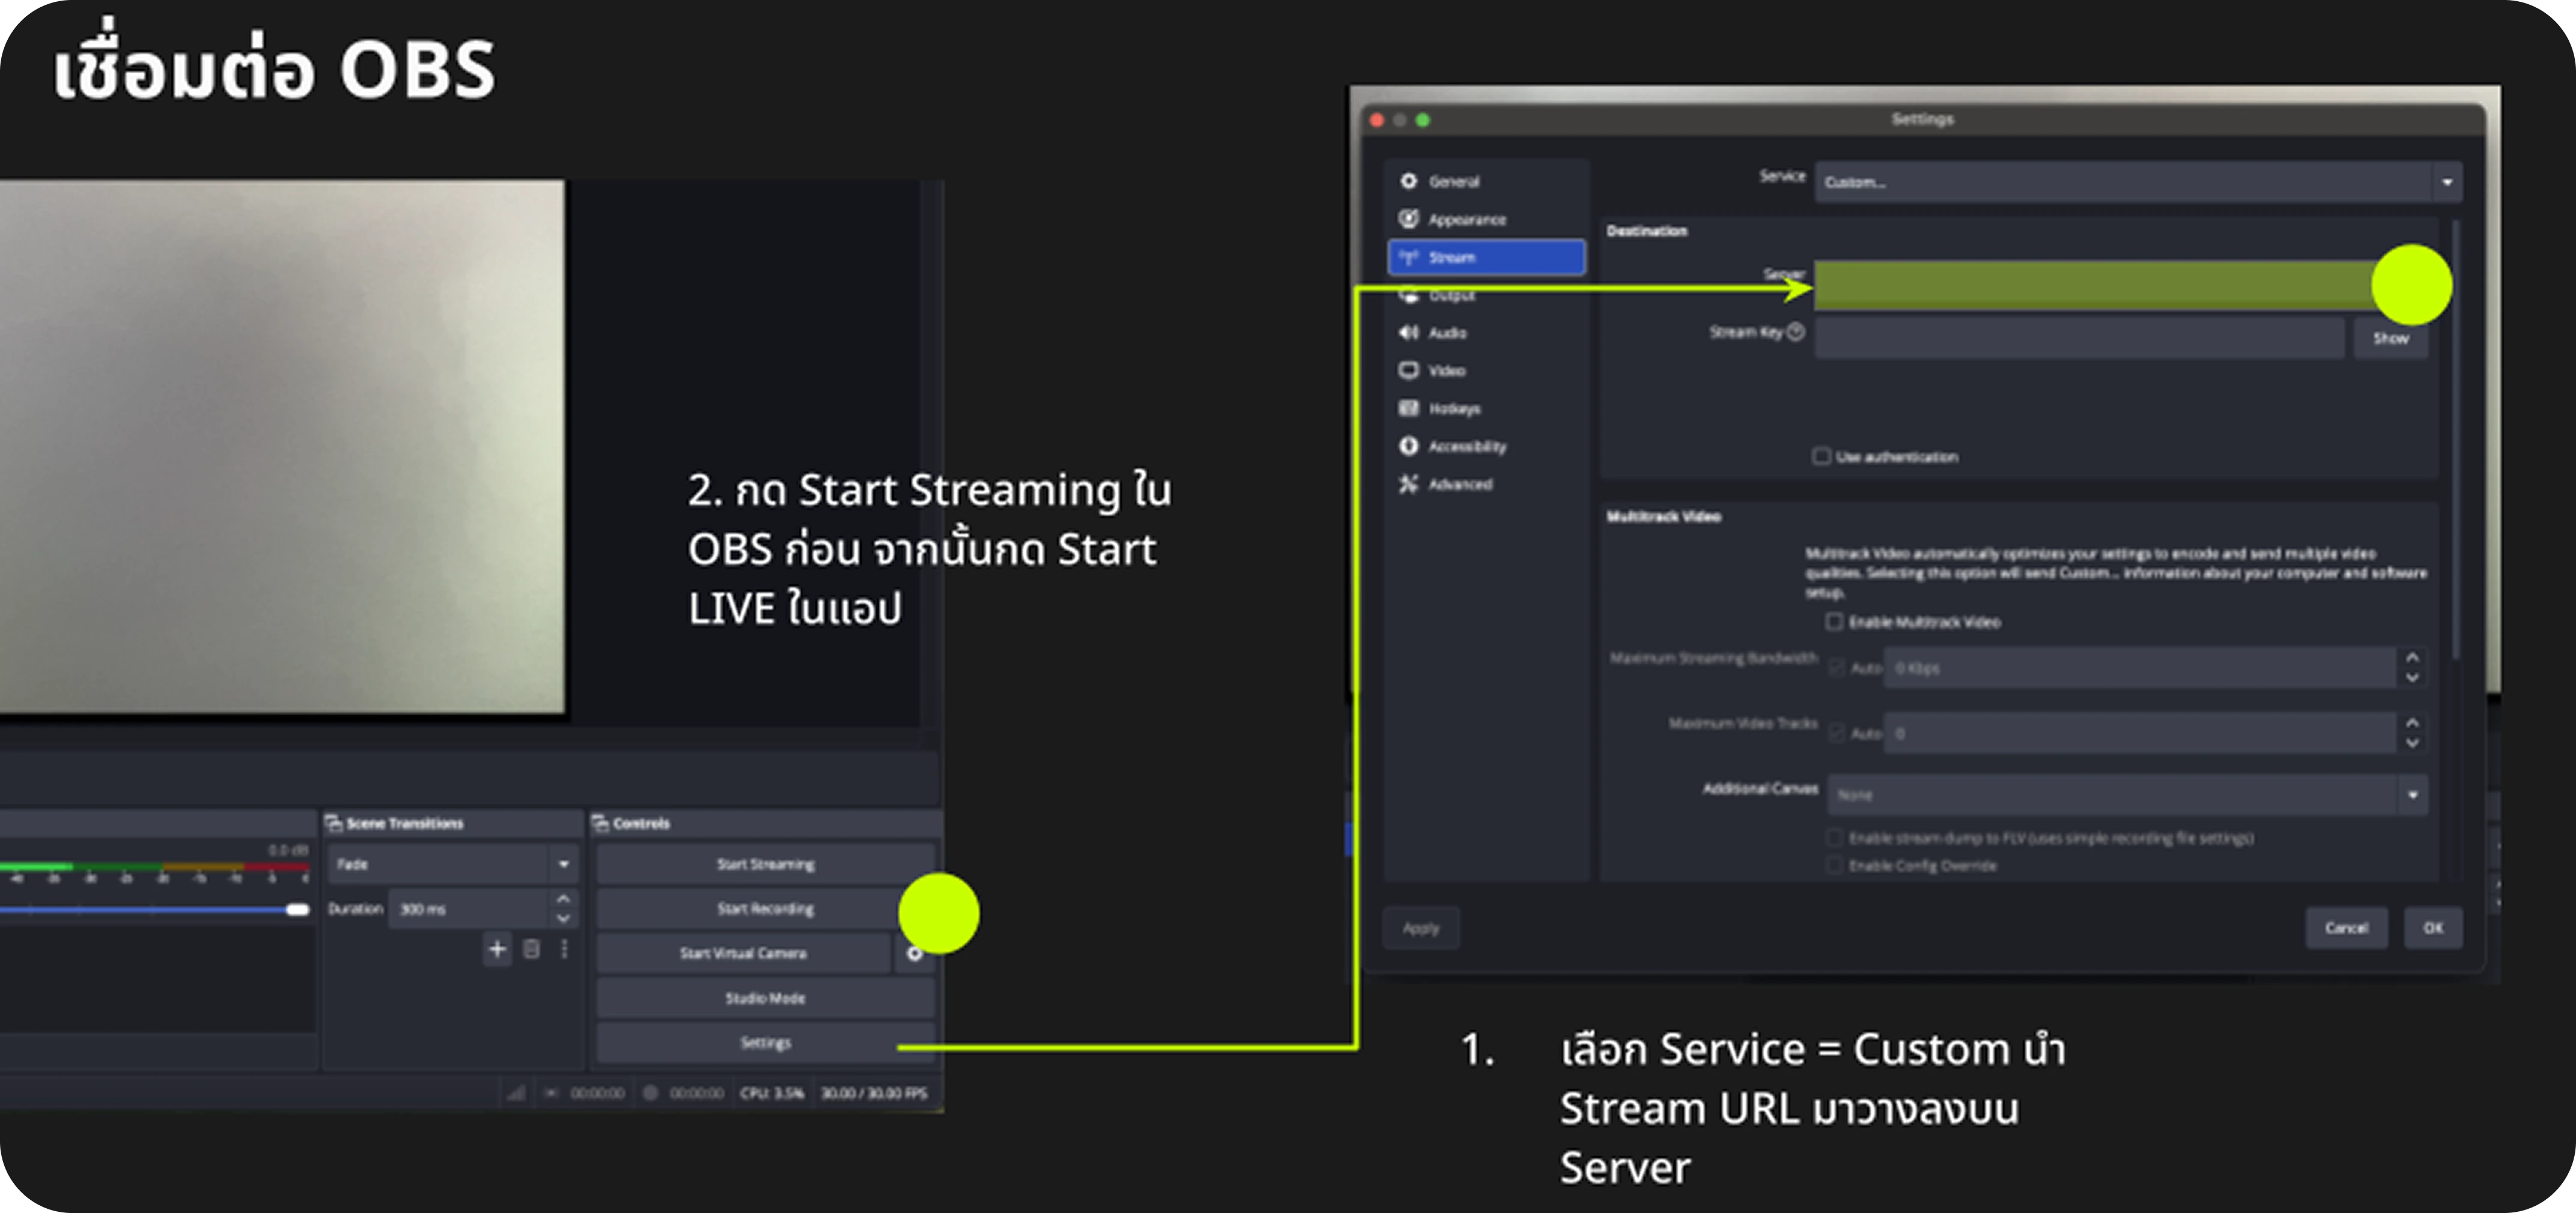Image resolution: width=2576 pixels, height=1213 pixels.
Task: Click Cancel in Settings window
Action: [x=2347, y=928]
